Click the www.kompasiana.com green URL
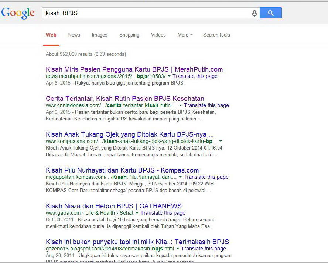The width and height of the screenshot is (328, 263). (131, 141)
